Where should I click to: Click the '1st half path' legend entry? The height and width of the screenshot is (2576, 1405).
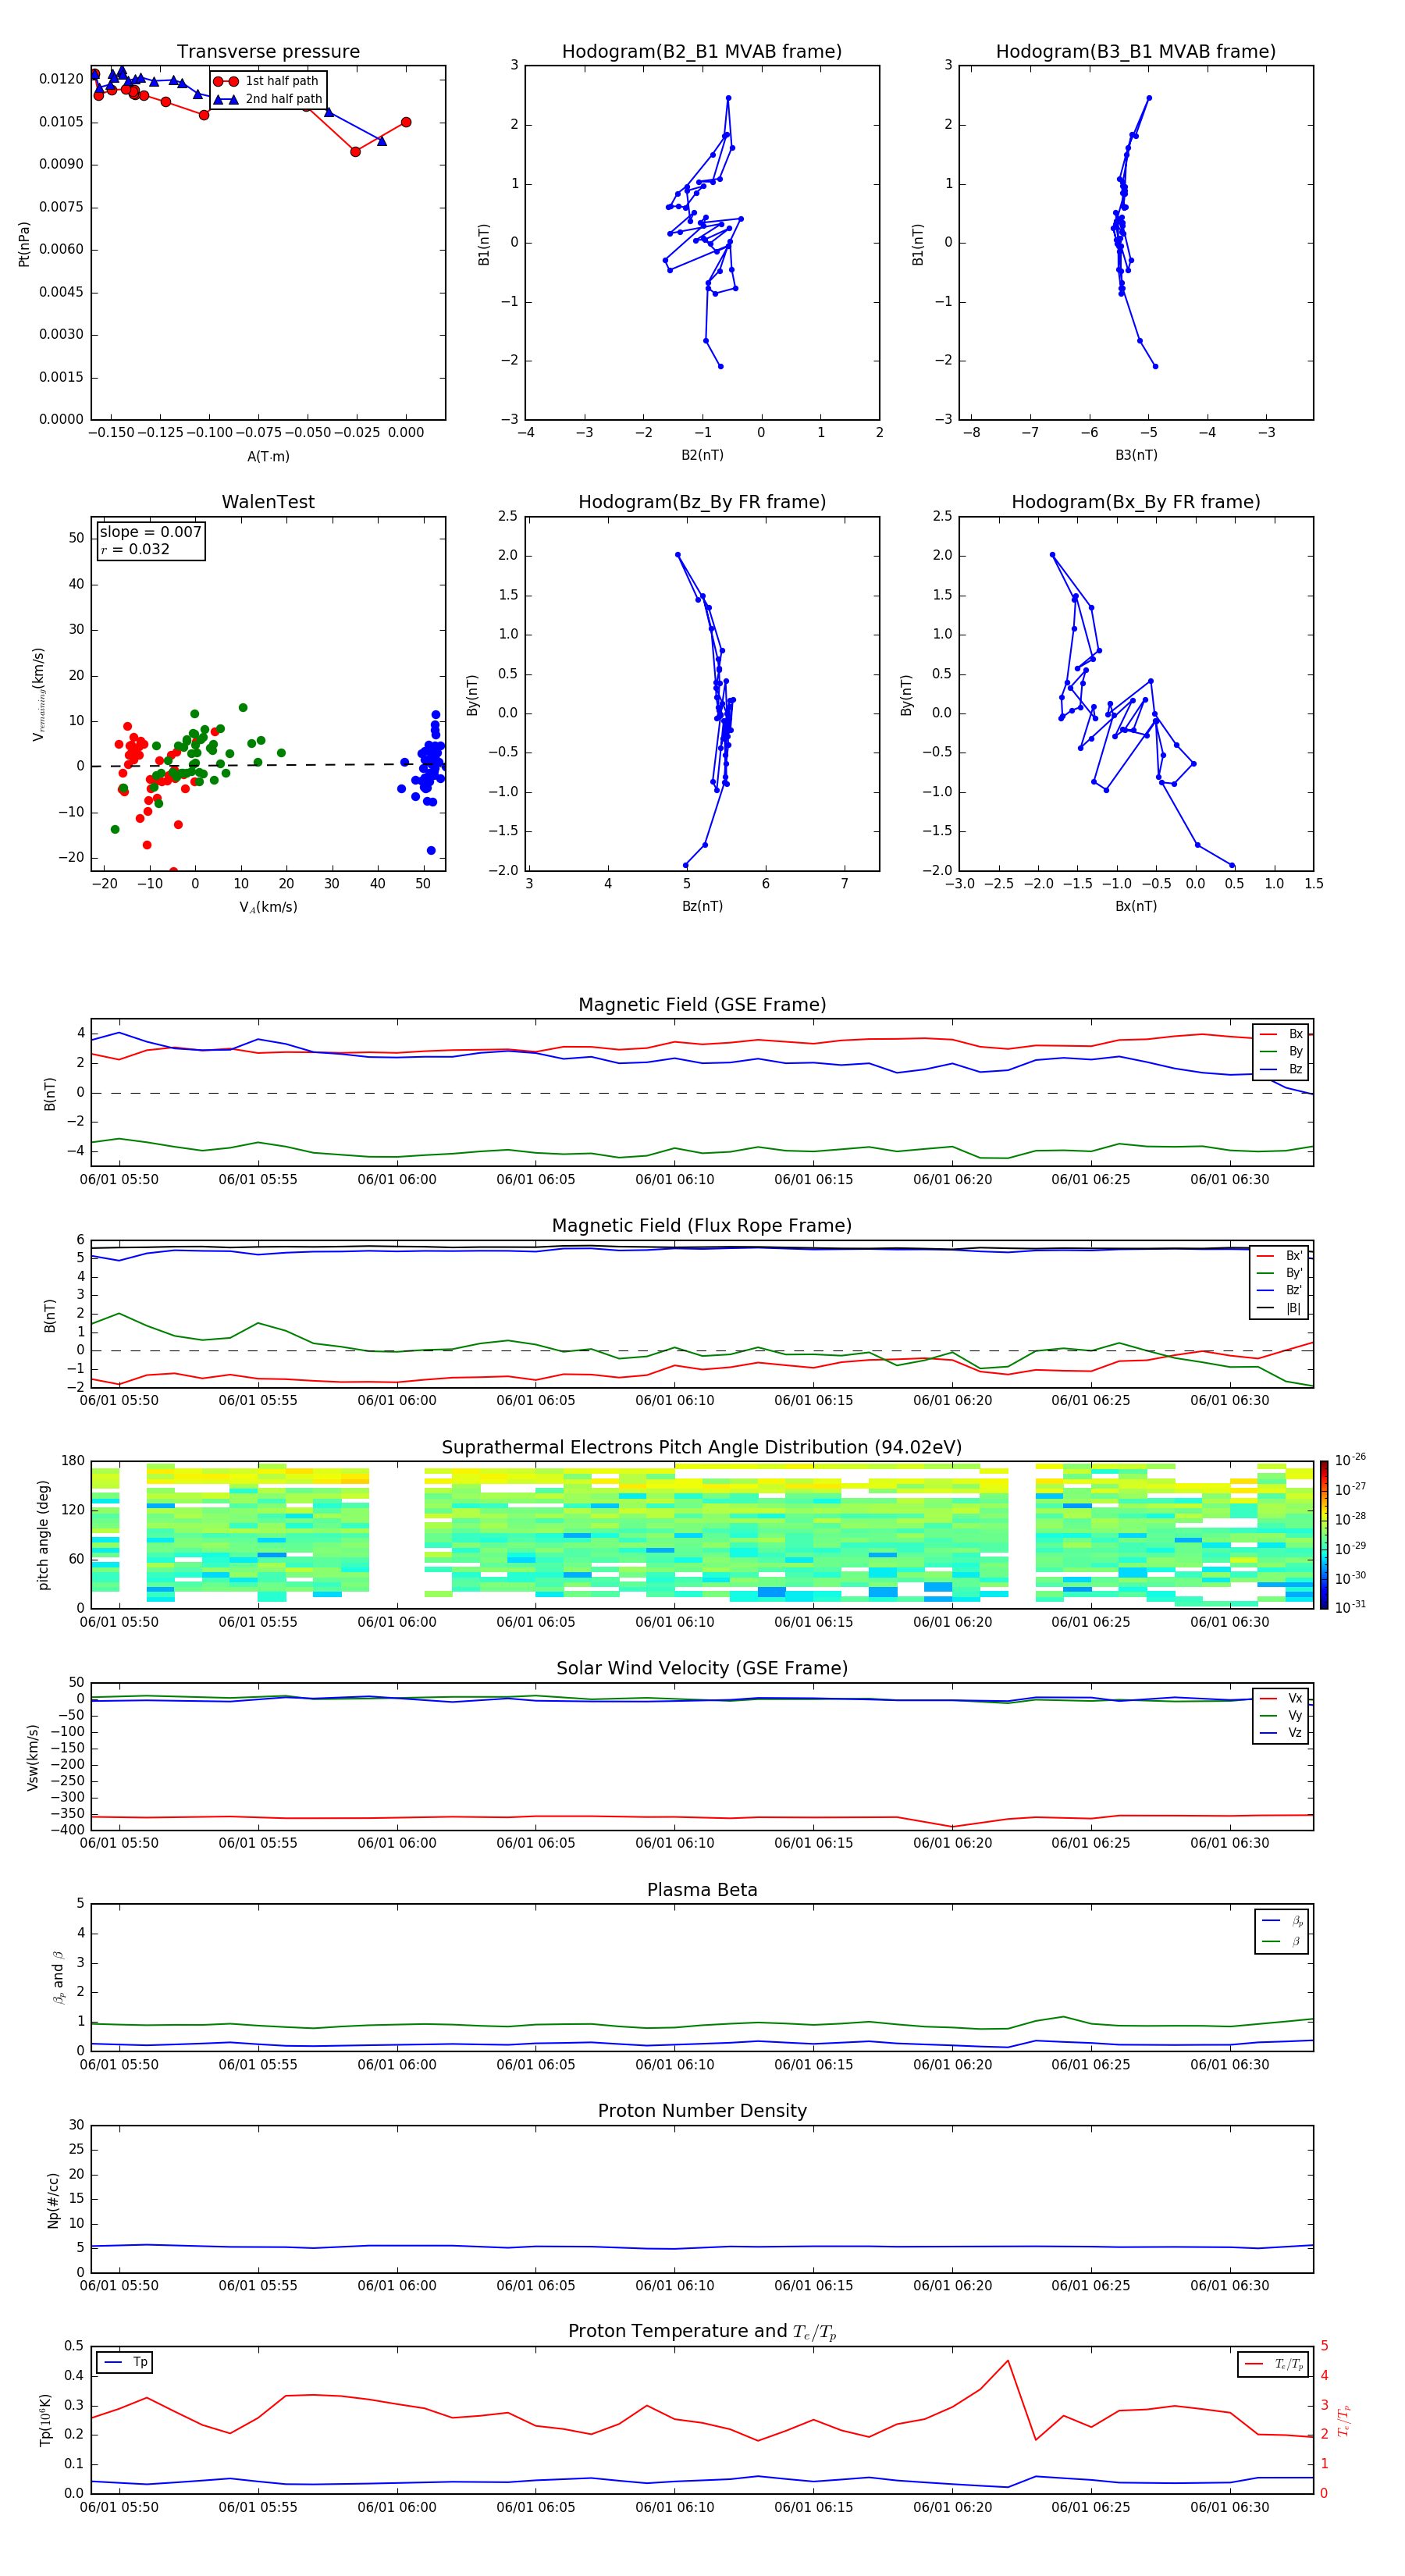(267, 81)
